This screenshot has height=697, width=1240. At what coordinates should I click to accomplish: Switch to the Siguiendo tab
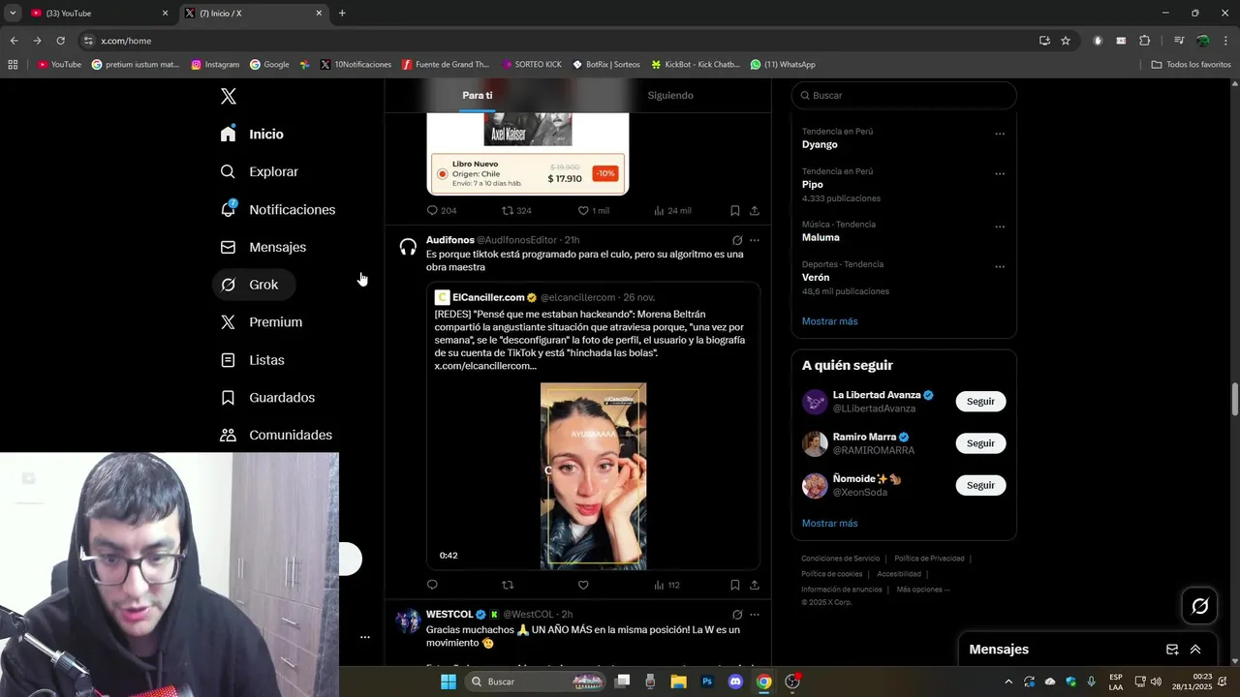point(670,96)
